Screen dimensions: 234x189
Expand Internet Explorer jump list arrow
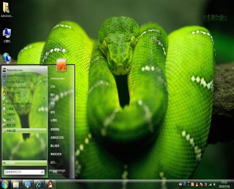(44, 82)
